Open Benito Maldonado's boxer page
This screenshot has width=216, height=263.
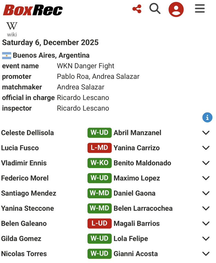[x=142, y=163]
